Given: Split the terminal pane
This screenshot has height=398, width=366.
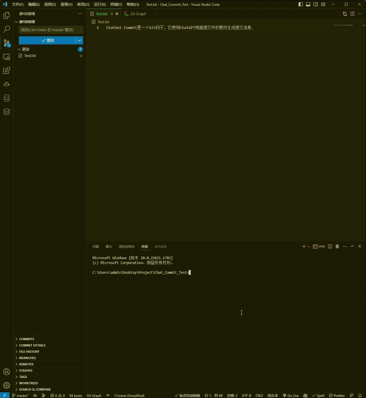Looking at the screenshot, I should click(x=330, y=246).
